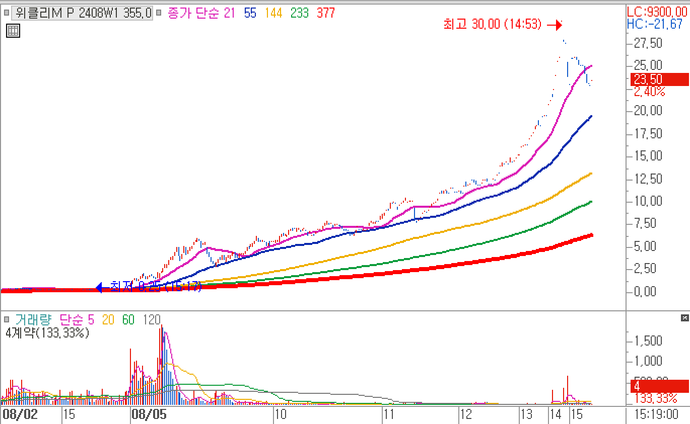Viewport: 690px width, 424px height.
Task: Click the magenta 5 volume average period
Action: (x=91, y=320)
